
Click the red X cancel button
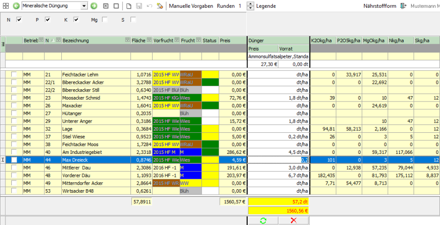click(x=294, y=221)
